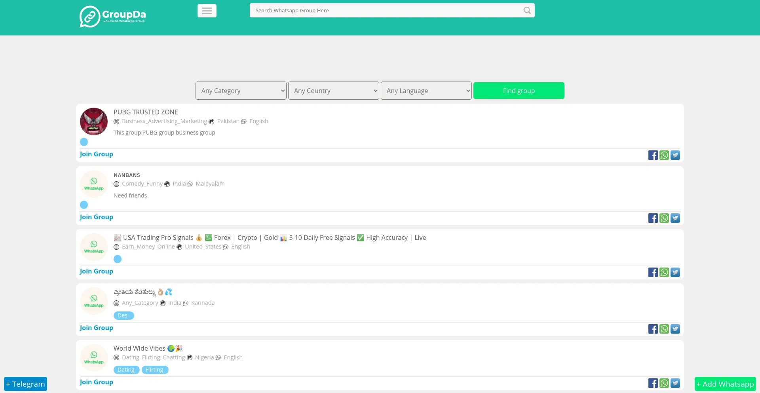Screen dimensions: 760x393
Task: Share World Wide Vibes on WhatsApp
Action: click(664, 383)
